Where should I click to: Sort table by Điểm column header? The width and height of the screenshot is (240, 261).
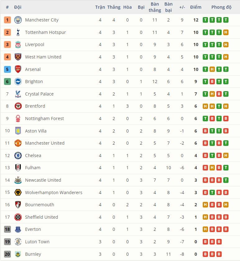click(x=196, y=7)
